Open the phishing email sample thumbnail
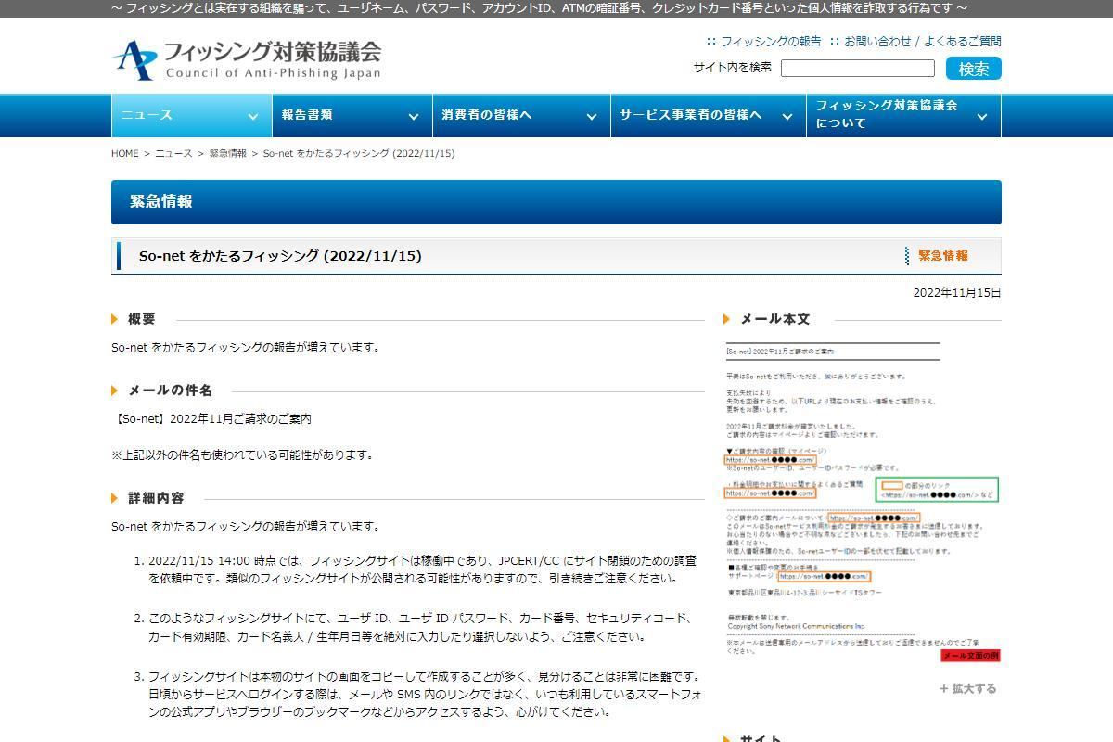Image resolution: width=1113 pixels, height=742 pixels. (x=863, y=501)
